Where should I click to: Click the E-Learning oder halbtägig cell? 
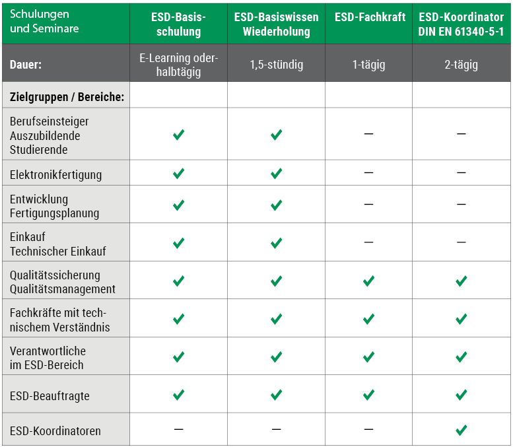tap(178, 65)
